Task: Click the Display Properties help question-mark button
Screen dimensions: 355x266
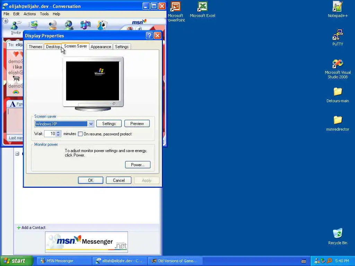Action: click(149, 36)
